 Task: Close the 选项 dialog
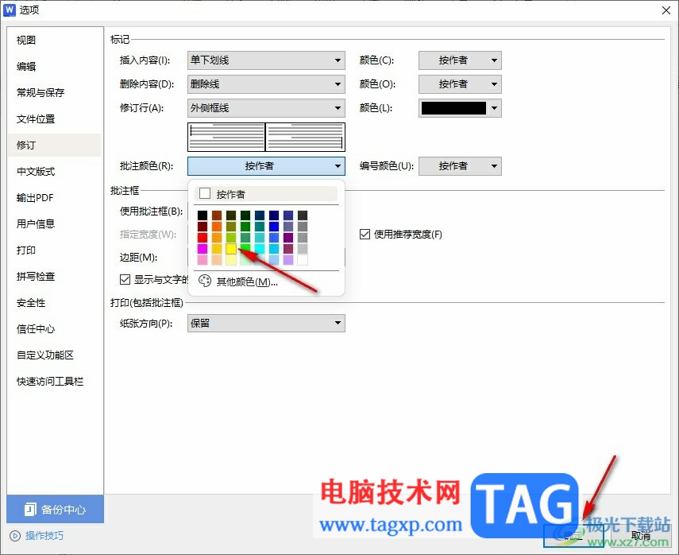tap(666, 10)
